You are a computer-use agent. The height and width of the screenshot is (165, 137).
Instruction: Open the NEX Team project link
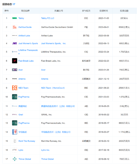(x=23, y=88)
